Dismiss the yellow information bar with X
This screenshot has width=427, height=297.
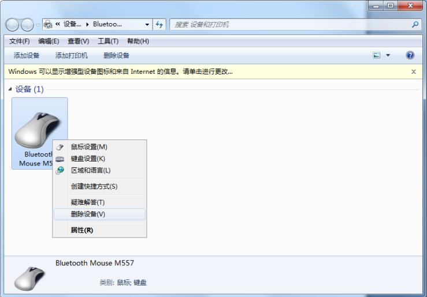point(413,72)
